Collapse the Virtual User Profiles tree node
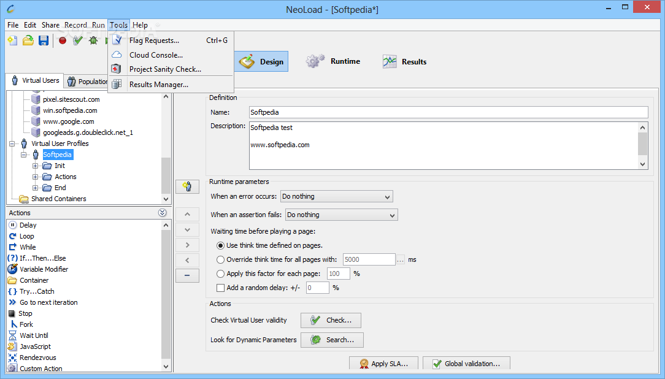This screenshot has width=665, height=379. 12,144
